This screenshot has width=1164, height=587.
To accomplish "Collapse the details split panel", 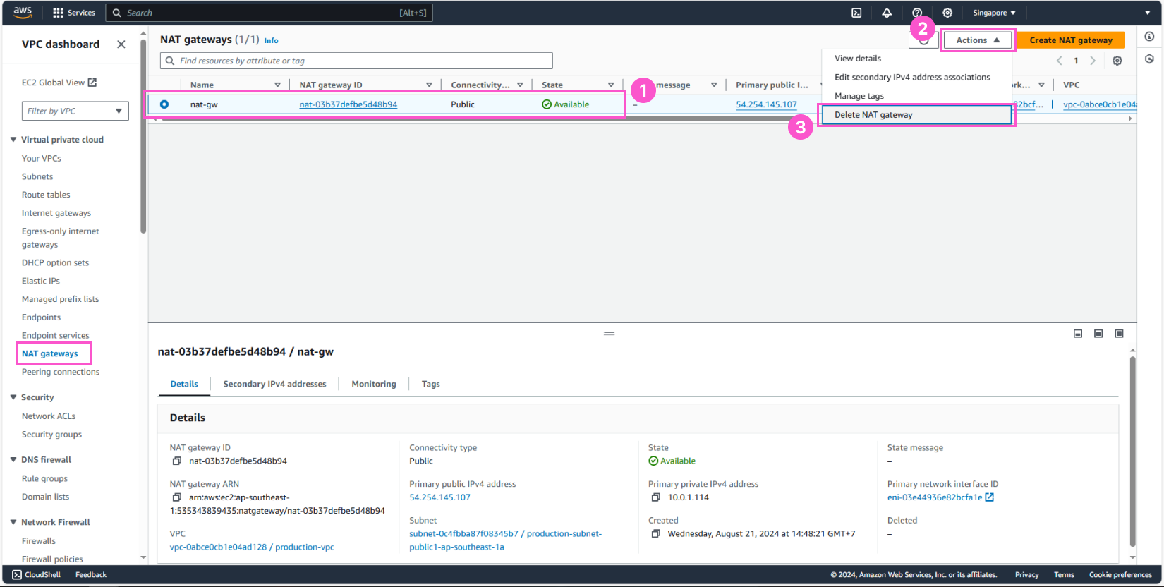I will [1078, 333].
